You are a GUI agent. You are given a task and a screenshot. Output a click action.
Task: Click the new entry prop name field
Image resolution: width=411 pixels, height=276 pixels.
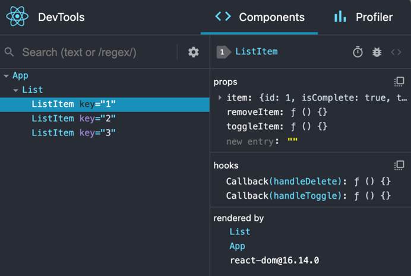(249, 141)
